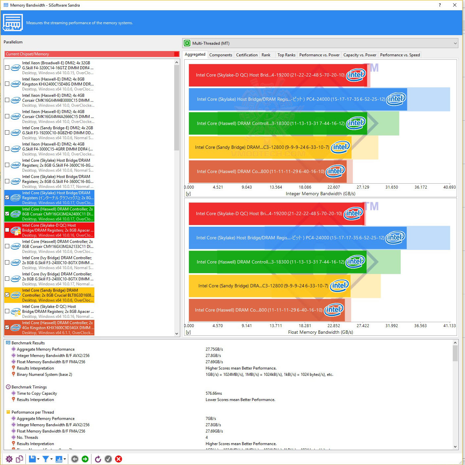Open the chart icon's dropdown arrow
The height and width of the screenshot is (465, 465).
(x=65, y=459)
